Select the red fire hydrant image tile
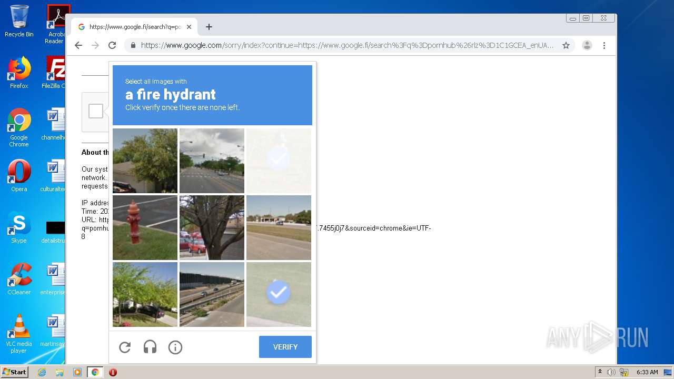 (145, 227)
